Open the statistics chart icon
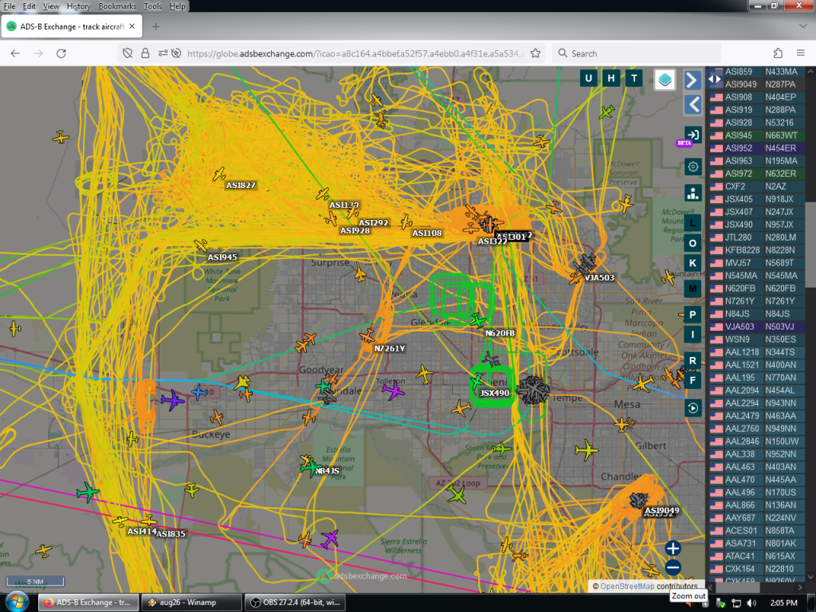 coord(692,193)
